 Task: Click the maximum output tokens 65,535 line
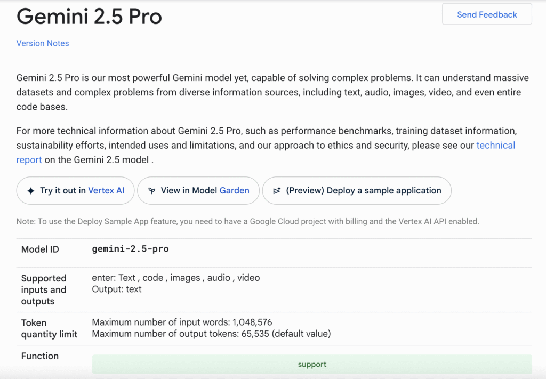(211, 334)
